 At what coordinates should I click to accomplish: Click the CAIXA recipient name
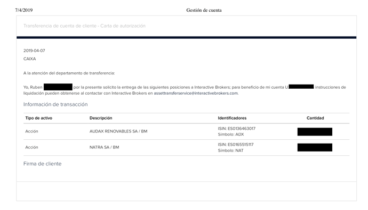29,59
